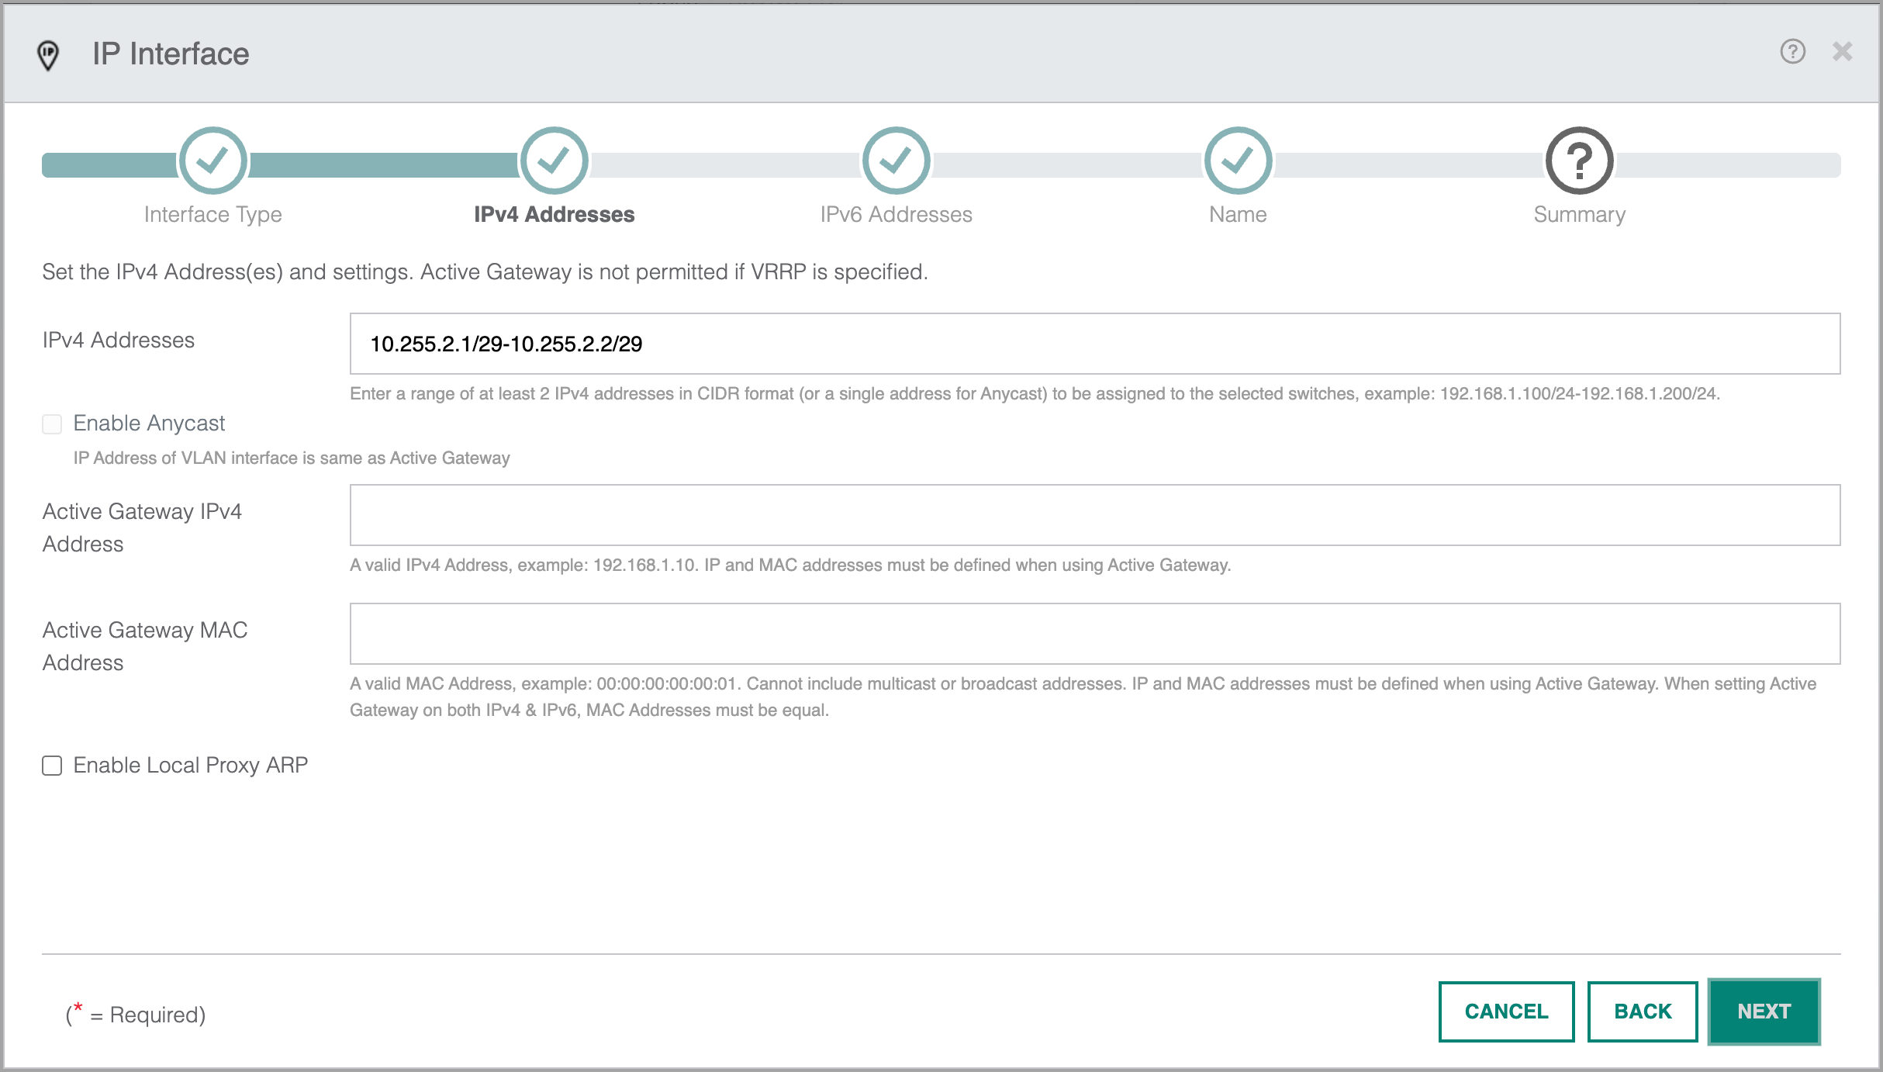Click the Interface Type step checkmark circle
The image size is (1883, 1072).
(213, 161)
